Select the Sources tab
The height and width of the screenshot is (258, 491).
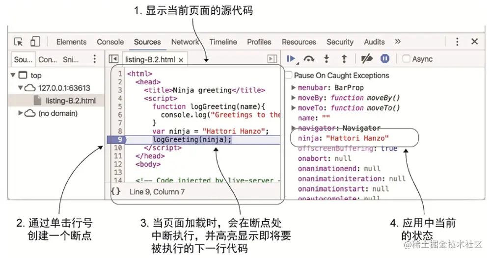[x=147, y=42]
